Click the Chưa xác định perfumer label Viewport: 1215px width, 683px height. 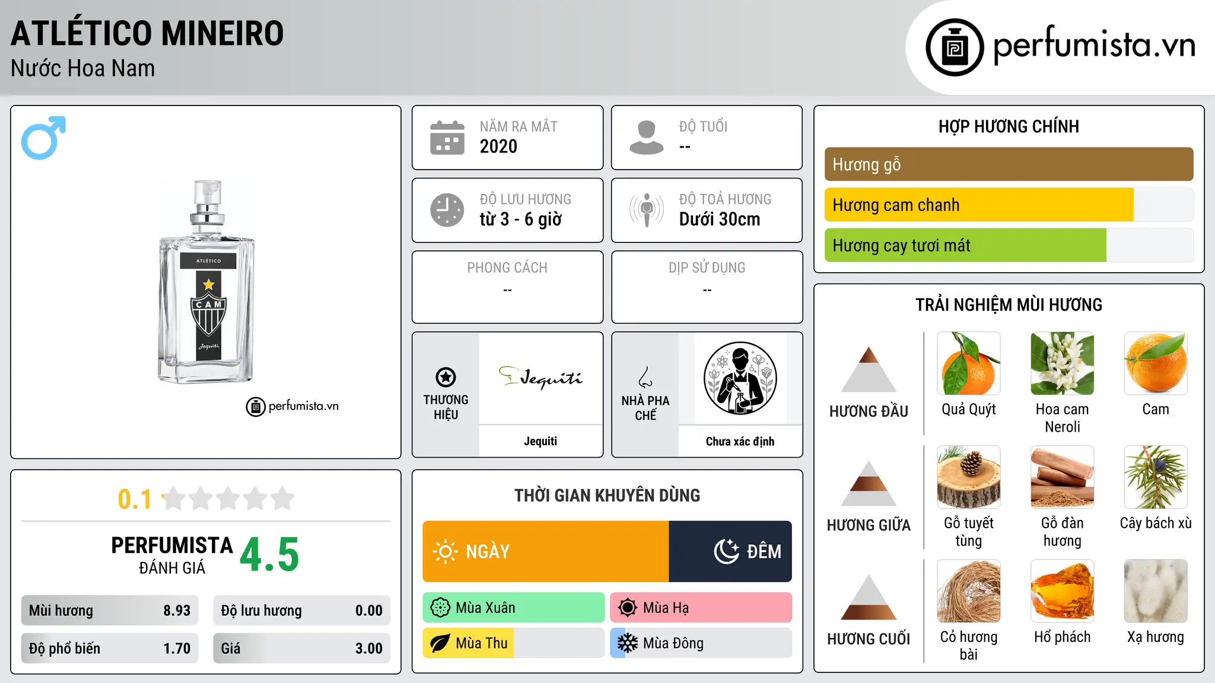740,441
